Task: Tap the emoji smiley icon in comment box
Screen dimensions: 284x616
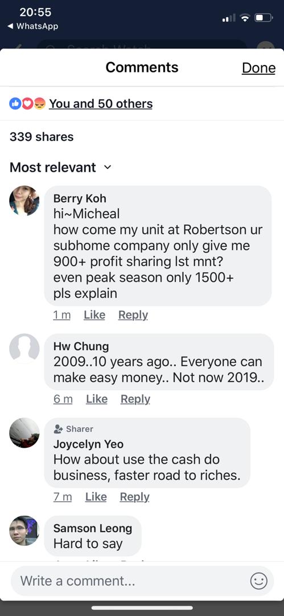Action: [x=258, y=581]
